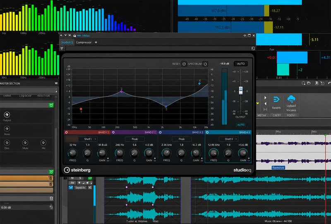Click the Master Section header right icon

[x=56, y=83]
